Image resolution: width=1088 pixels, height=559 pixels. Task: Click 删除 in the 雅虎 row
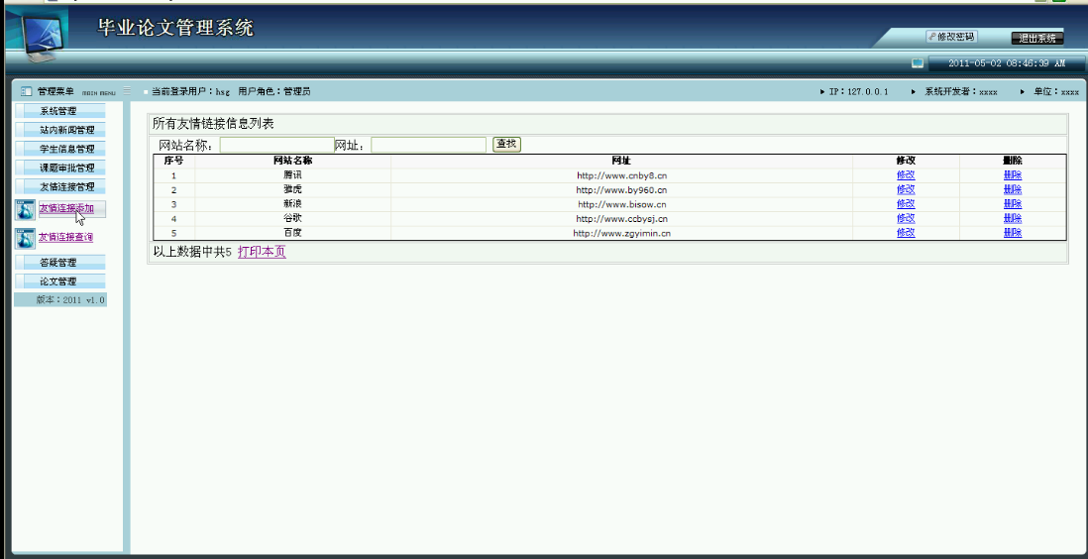(x=1013, y=189)
